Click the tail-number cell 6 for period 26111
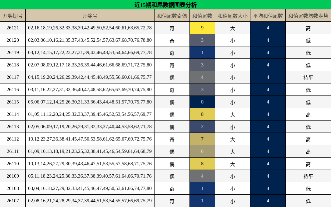This screenshot has height=207, width=331. 202,151
